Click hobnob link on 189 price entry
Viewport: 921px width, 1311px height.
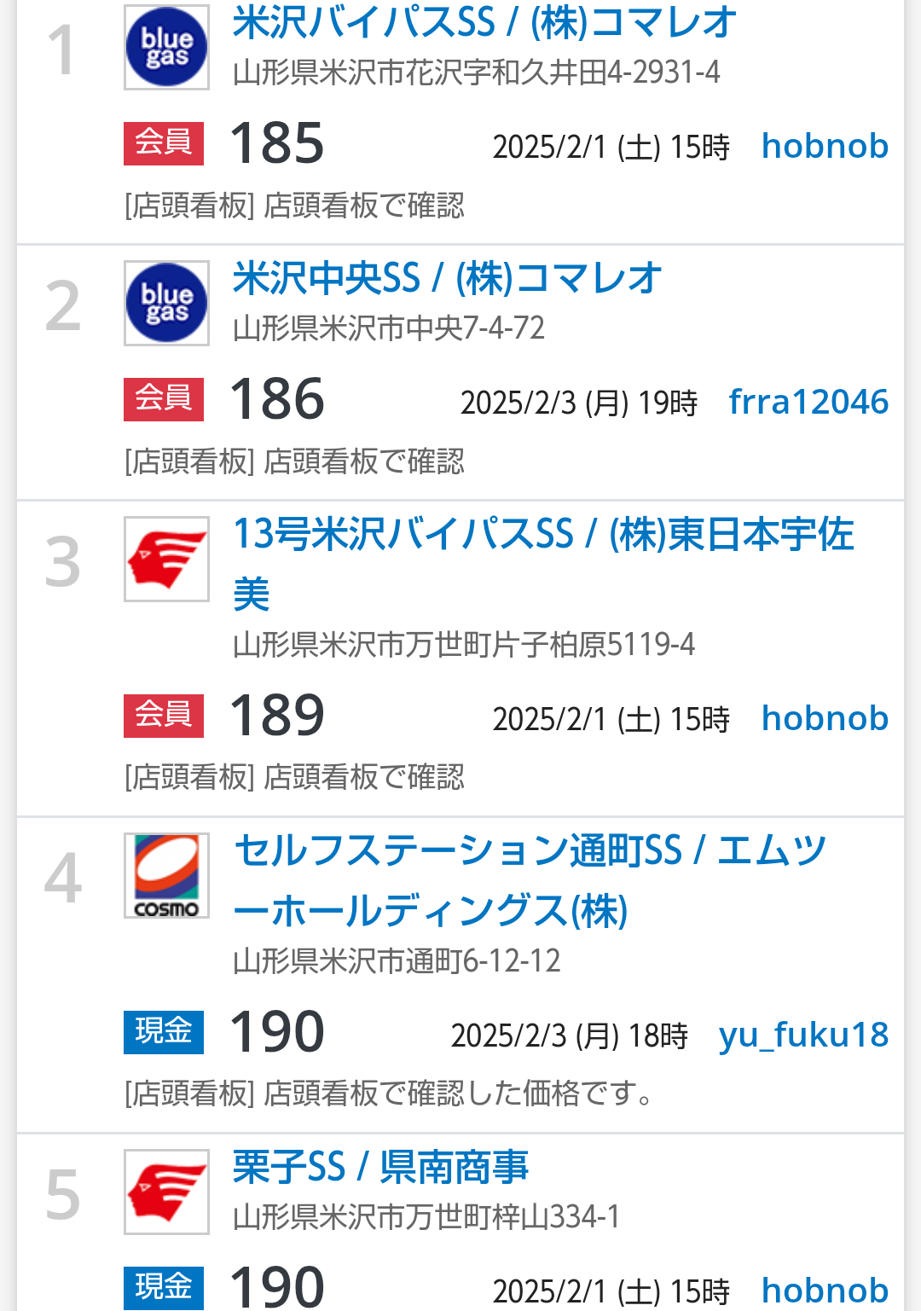tap(825, 718)
